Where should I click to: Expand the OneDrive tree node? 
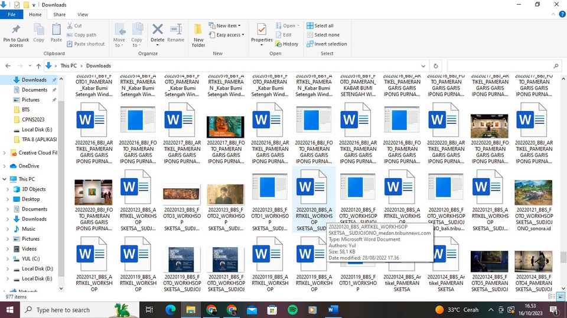tap(5, 166)
